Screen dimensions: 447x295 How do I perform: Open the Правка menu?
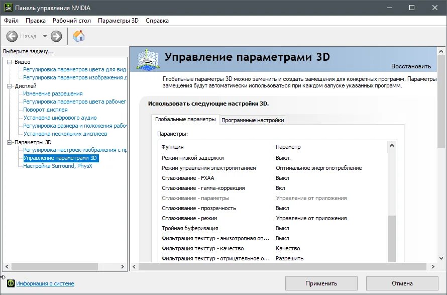[x=36, y=21]
